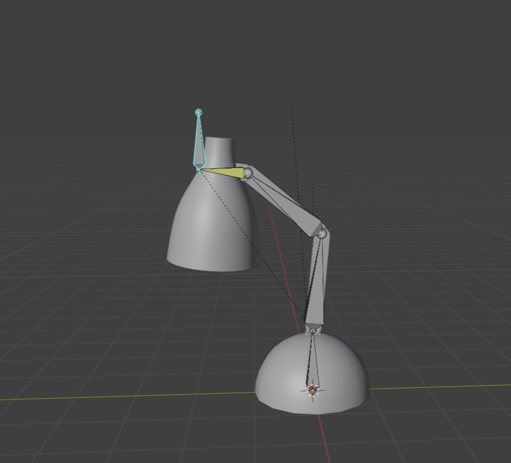Select the cylindrical neck atop the lampshade
Viewport: 511px width, 463px height.
coord(219,153)
